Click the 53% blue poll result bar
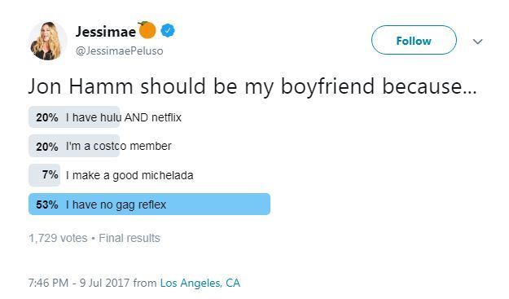The width and height of the screenshot is (509, 299). tap(149, 204)
